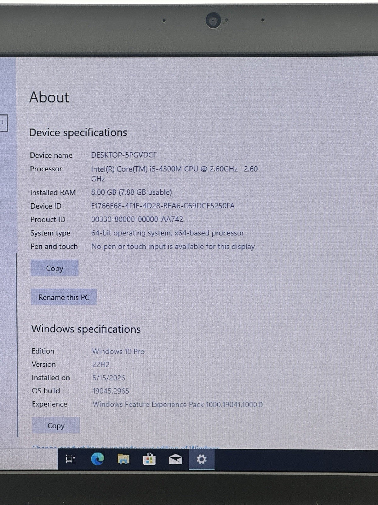This screenshot has height=505, width=378.
Task: Click the Device ID value starting E1766E68
Action: (163, 206)
